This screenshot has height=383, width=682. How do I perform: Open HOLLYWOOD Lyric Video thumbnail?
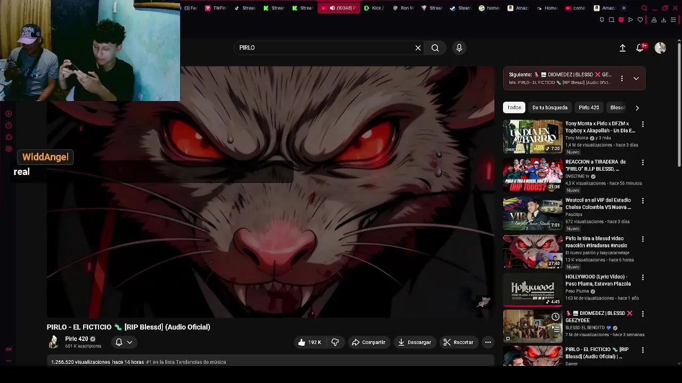click(x=532, y=289)
